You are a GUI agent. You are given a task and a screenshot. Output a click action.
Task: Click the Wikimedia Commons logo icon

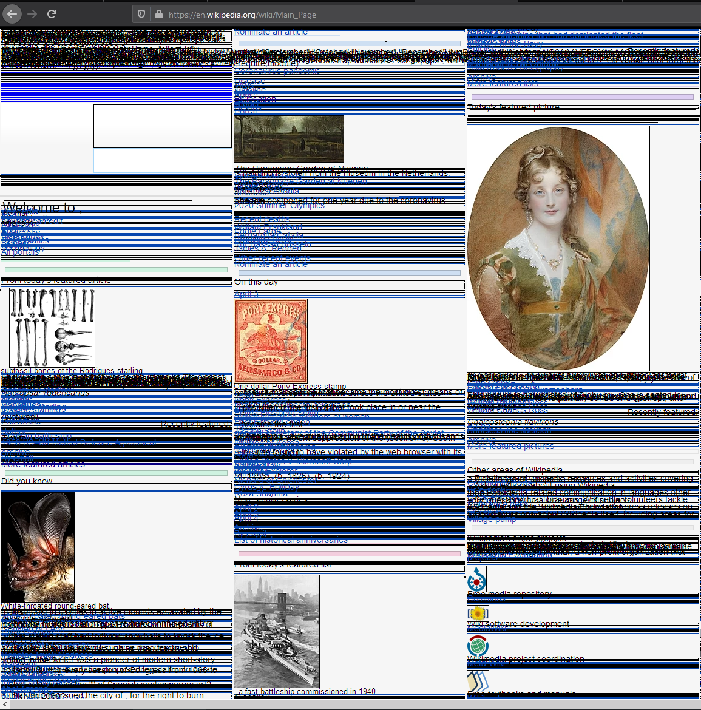click(477, 578)
